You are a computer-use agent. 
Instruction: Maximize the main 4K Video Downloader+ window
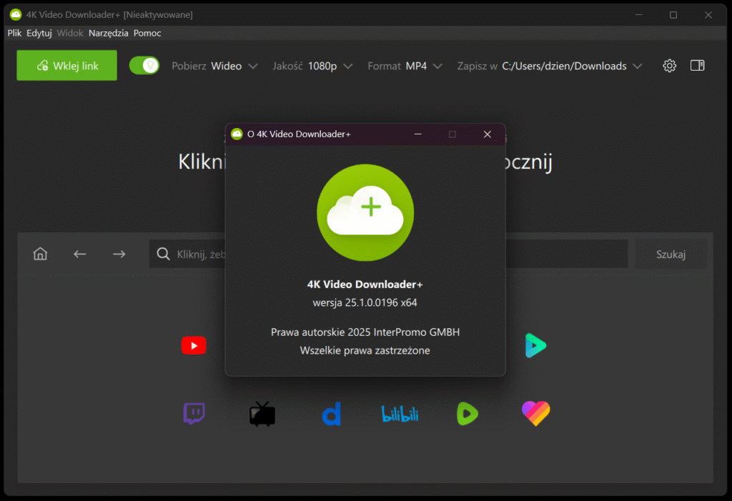[673, 15]
